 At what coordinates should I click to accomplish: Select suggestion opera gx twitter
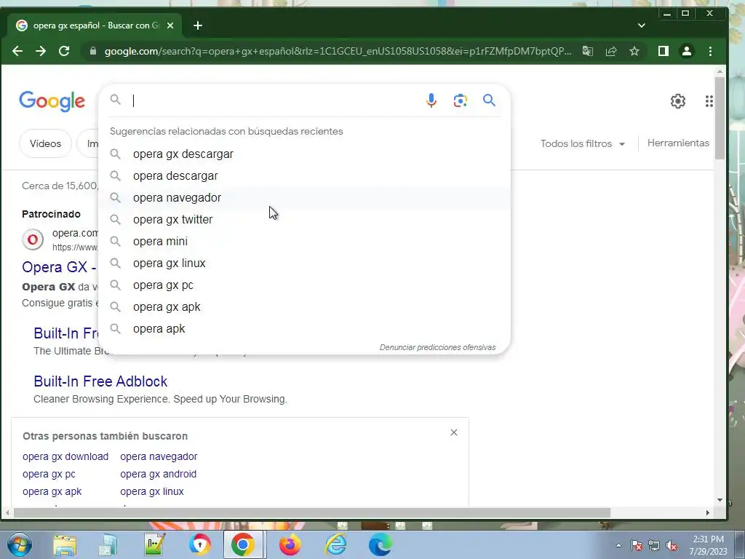(305, 220)
